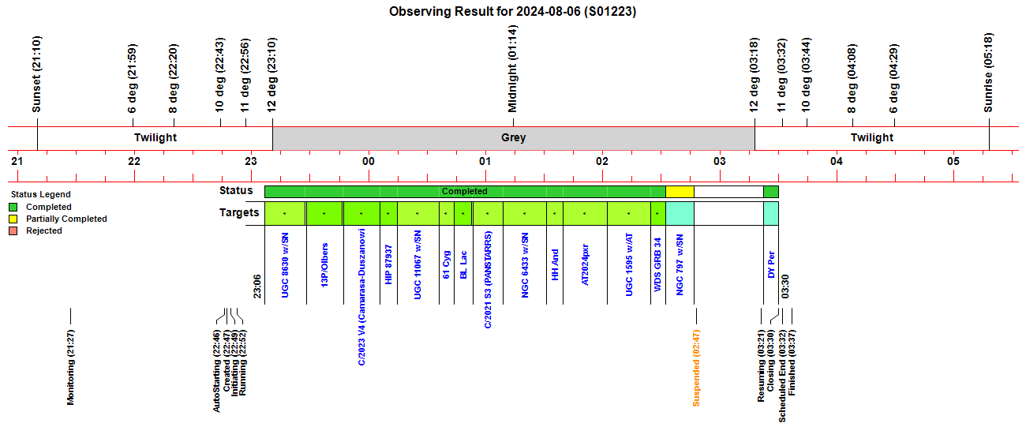Click the 10 deg (03:44) marker
Screen dimensions: 1026x442
click(806, 75)
